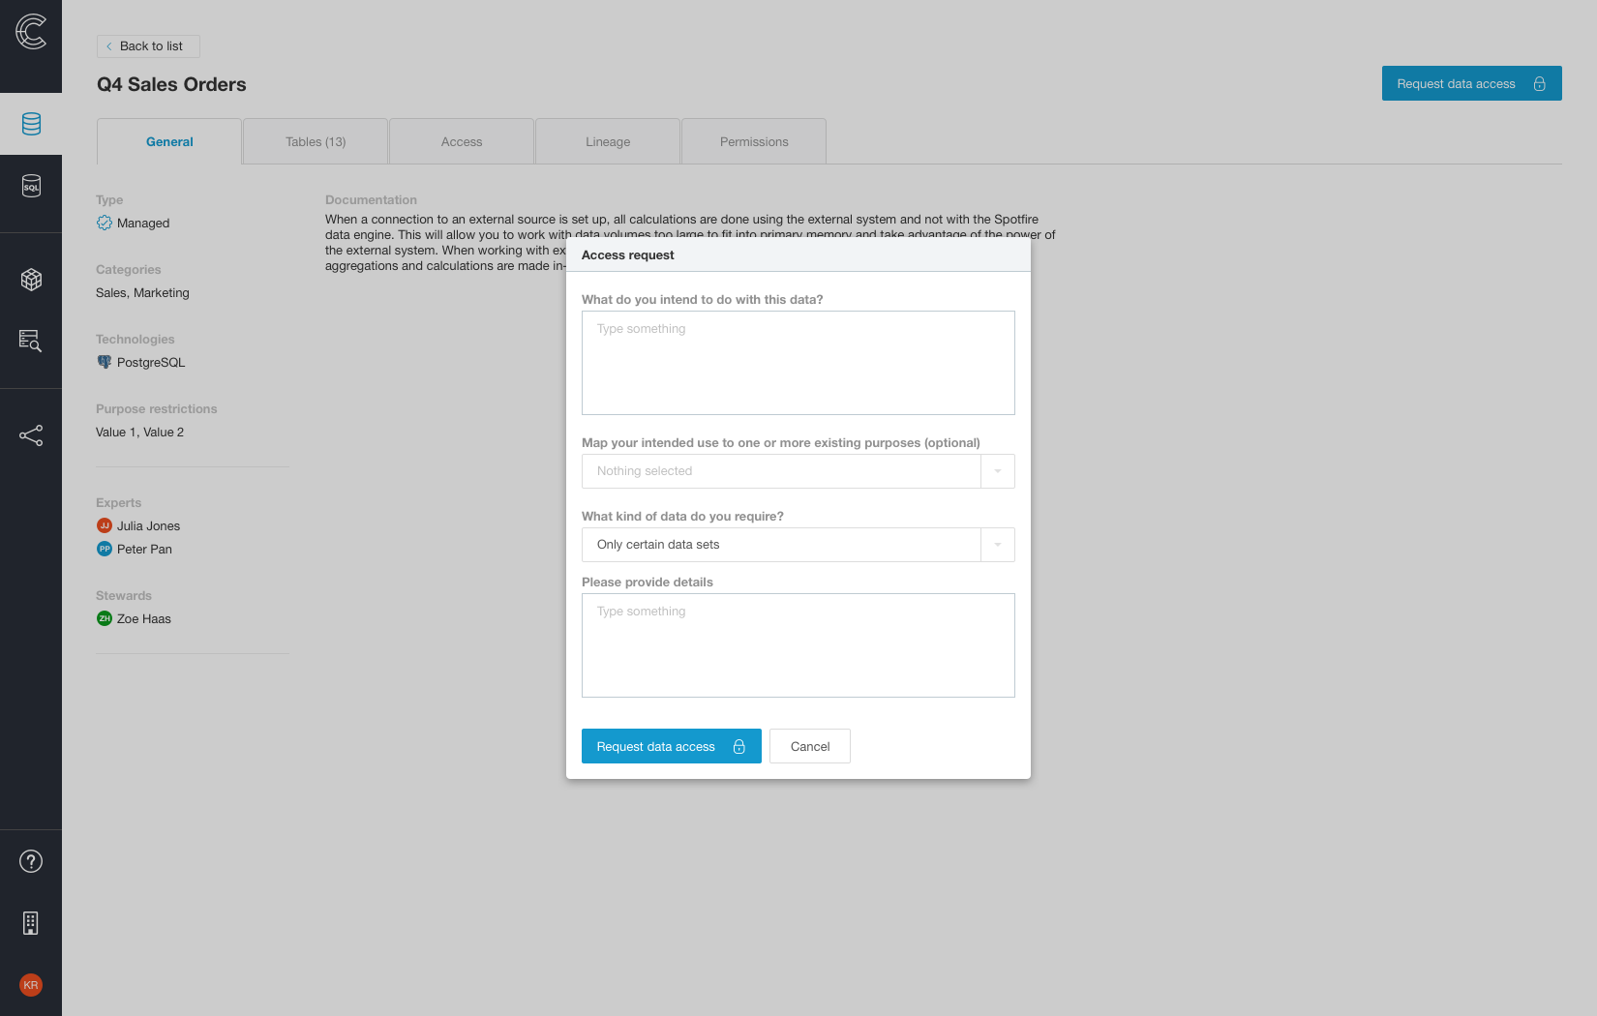
Task: Click the PostgreSQL technology label
Action: [151, 362]
